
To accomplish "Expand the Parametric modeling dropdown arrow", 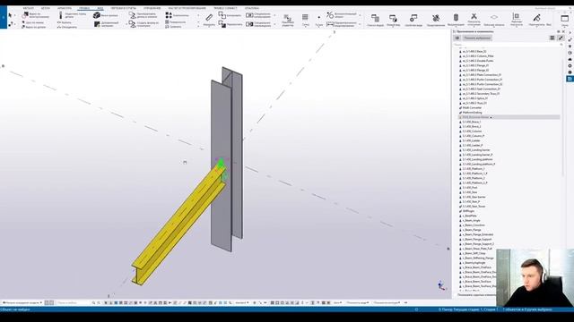I will 360,24.
